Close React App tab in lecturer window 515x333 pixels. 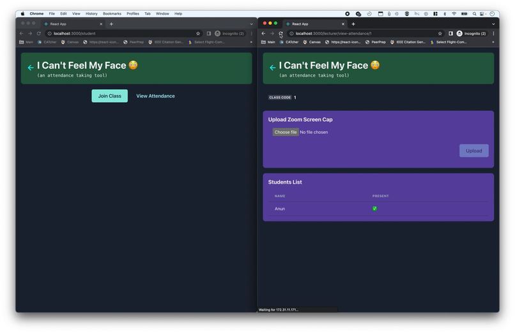(x=343, y=24)
